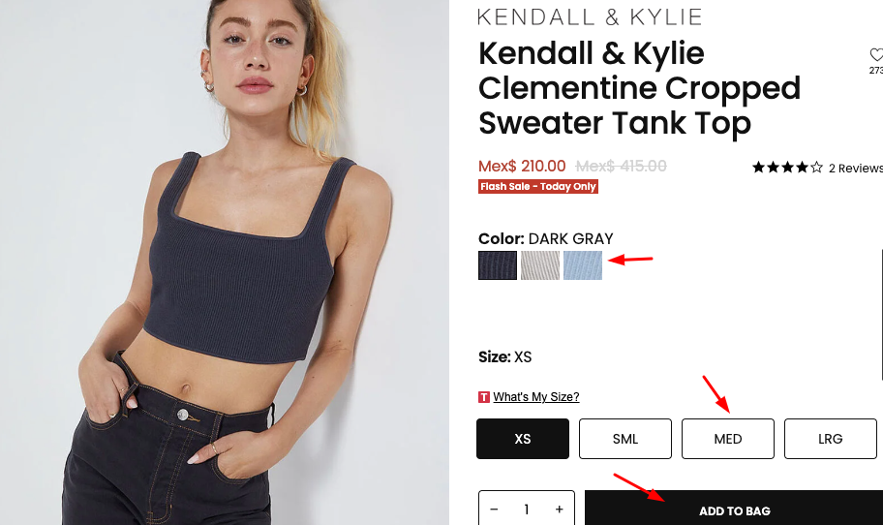The image size is (883, 525).
Task: Click the Kendall & Kylie brand logo
Action: 590,16
